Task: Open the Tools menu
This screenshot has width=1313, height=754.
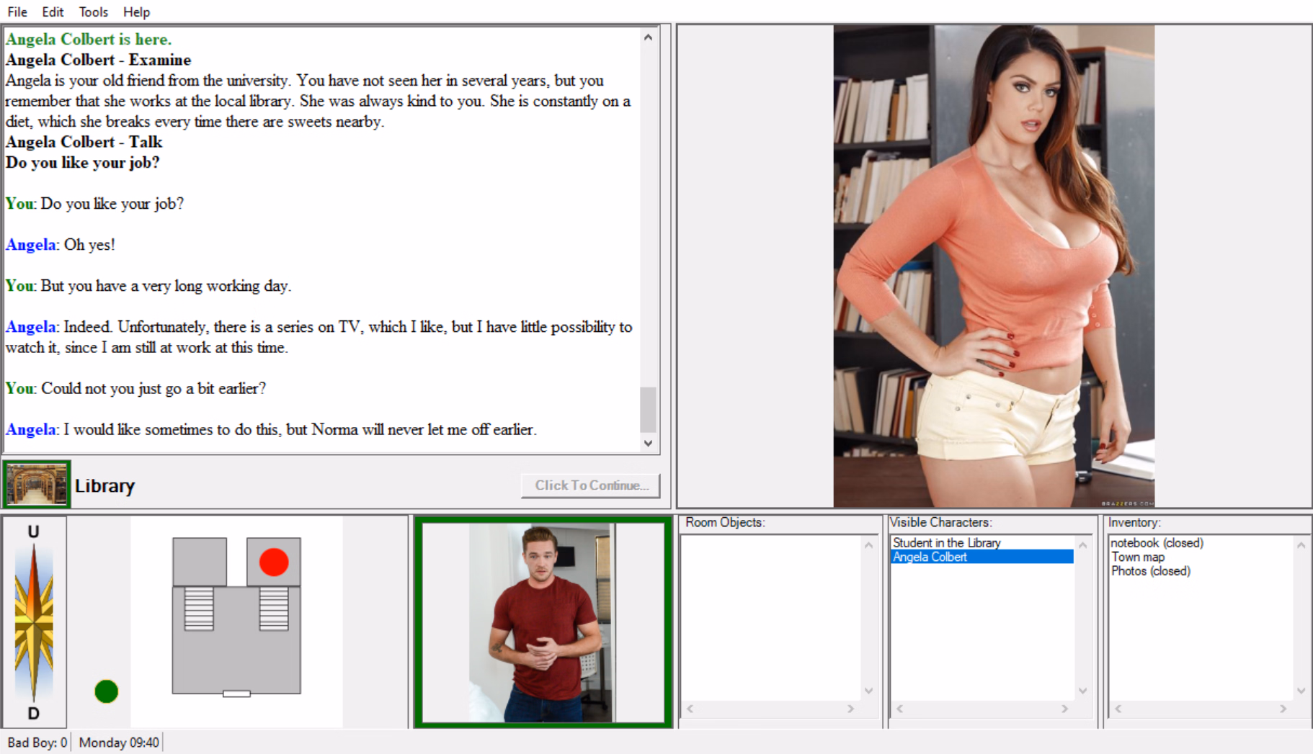Action: [93, 12]
